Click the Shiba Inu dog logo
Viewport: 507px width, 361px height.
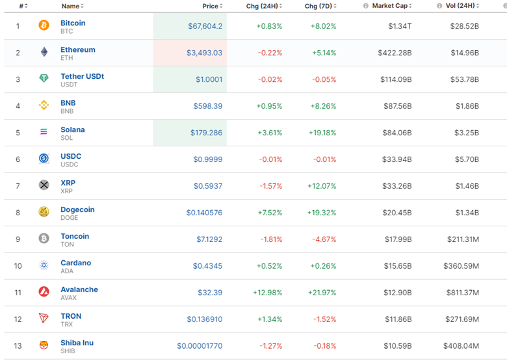point(44,345)
